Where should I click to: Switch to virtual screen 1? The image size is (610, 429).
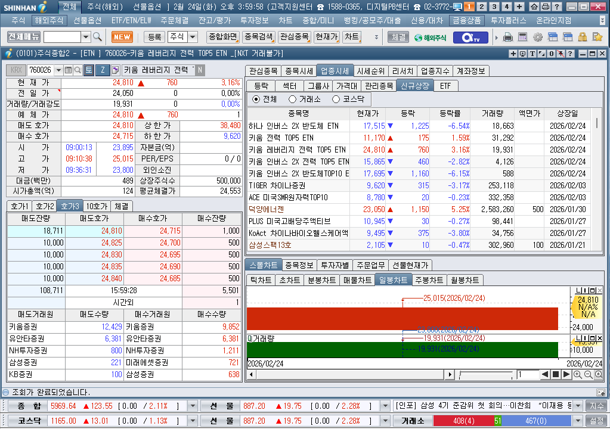tap(469, 7)
